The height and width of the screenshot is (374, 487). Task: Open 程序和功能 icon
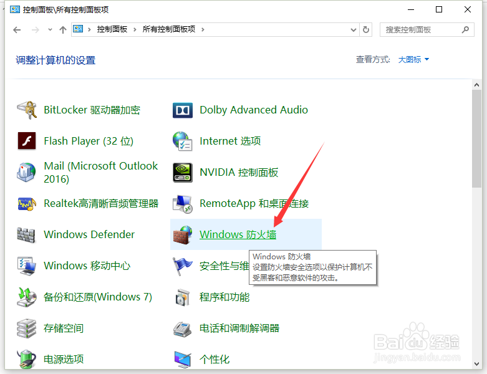183,297
